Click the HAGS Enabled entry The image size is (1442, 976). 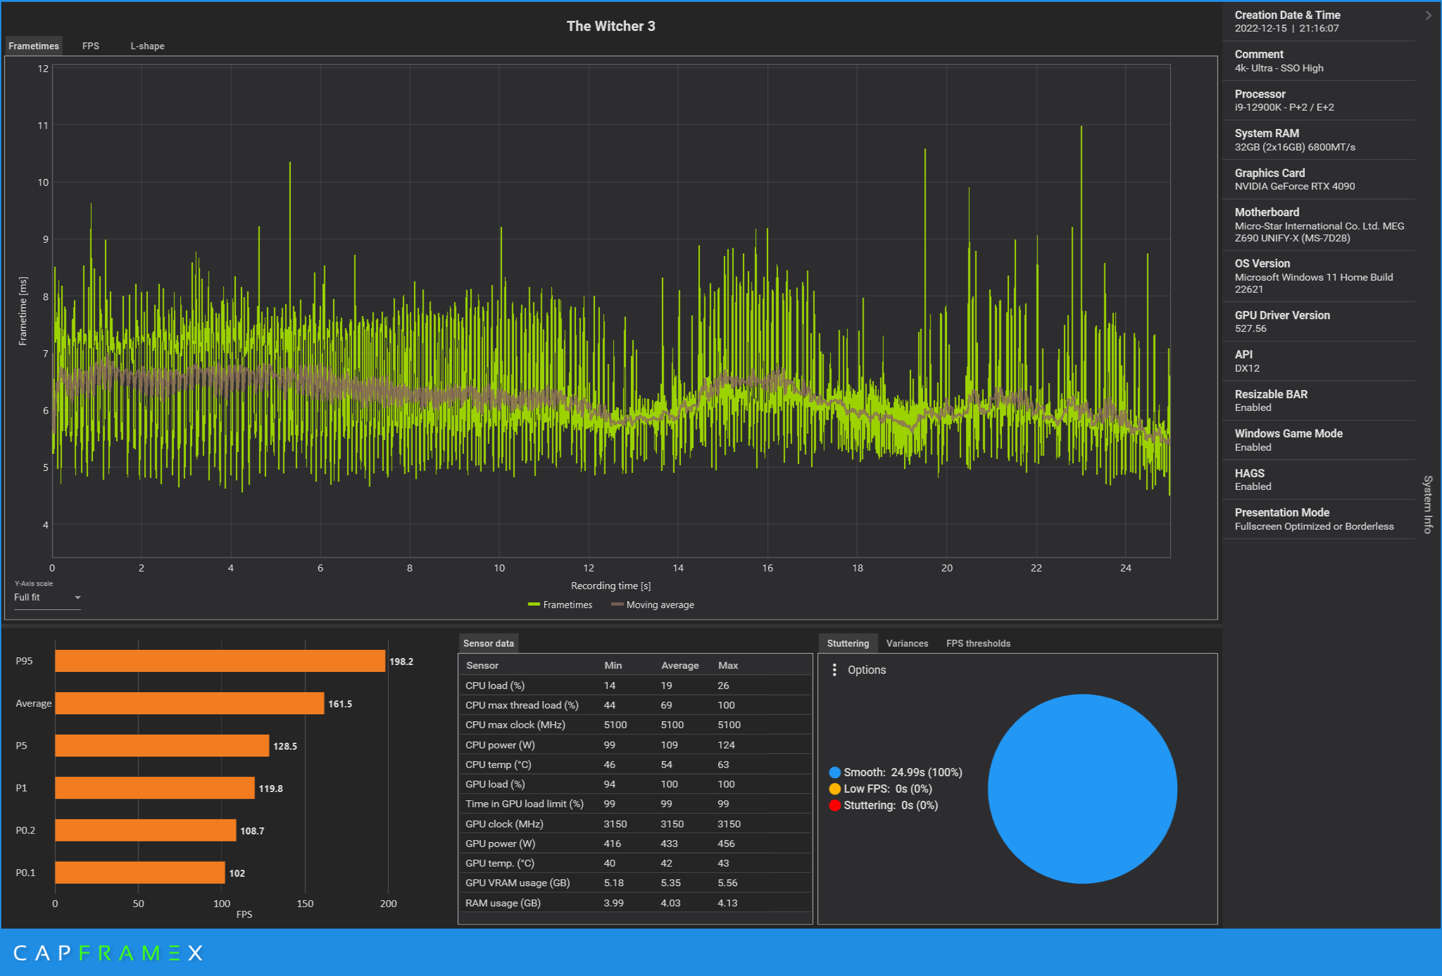(x=1319, y=480)
